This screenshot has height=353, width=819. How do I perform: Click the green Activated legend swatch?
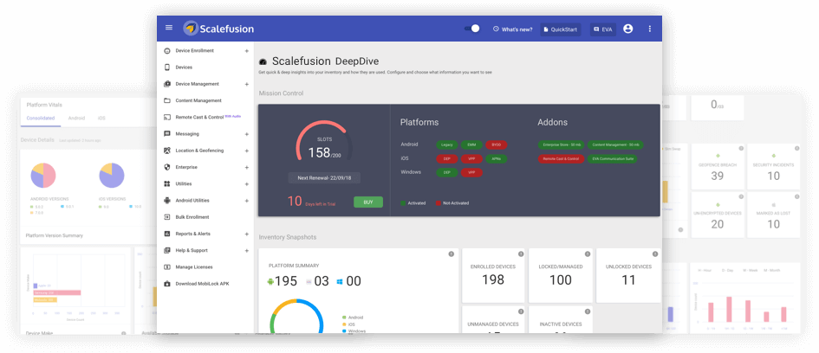(x=403, y=202)
